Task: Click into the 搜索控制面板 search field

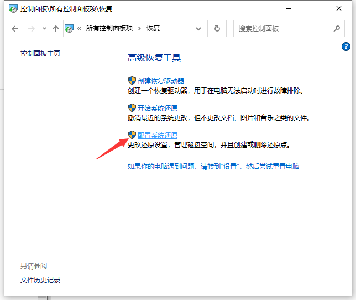Action: (282, 29)
